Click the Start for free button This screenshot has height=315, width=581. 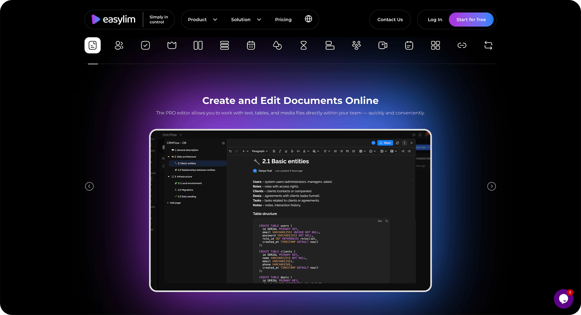coord(471,20)
